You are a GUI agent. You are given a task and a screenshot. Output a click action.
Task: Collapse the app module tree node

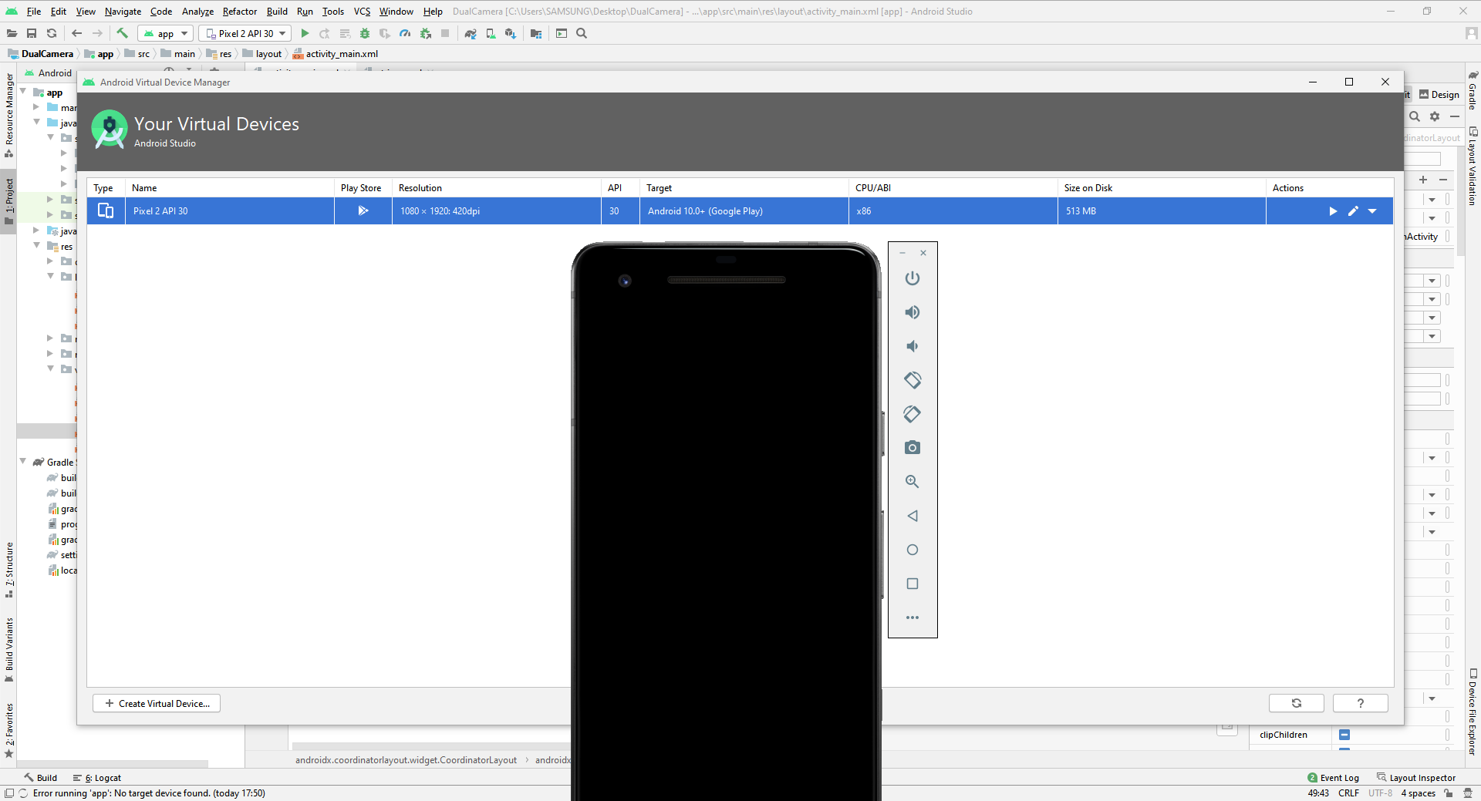pyautogui.click(x=22, y=92)
